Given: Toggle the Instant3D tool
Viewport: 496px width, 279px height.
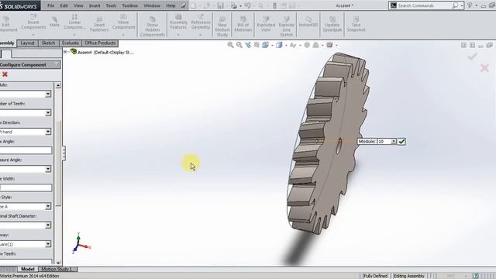Looking at the screenshot, I should 308,22.
